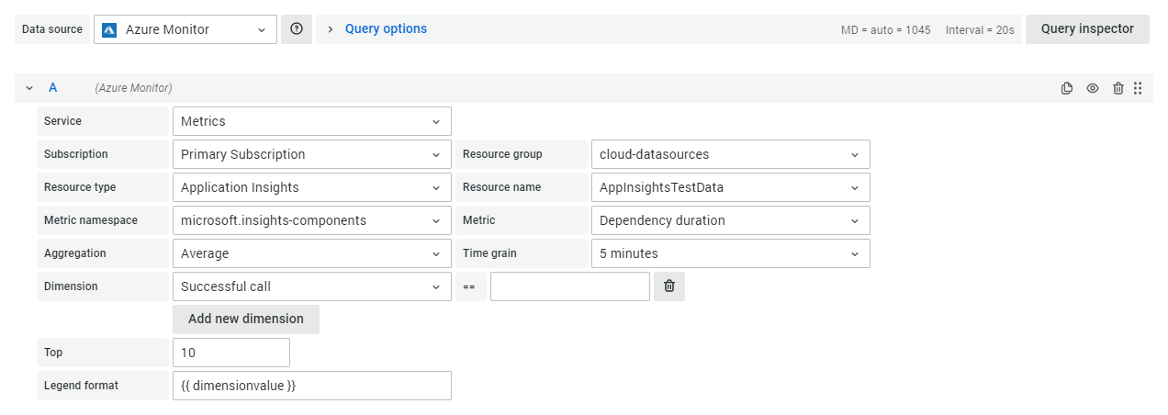
Task: Select a different Resource type
Action: point(311,187)
